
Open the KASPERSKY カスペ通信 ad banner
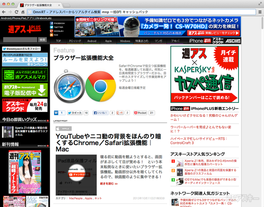pos(205,74)
